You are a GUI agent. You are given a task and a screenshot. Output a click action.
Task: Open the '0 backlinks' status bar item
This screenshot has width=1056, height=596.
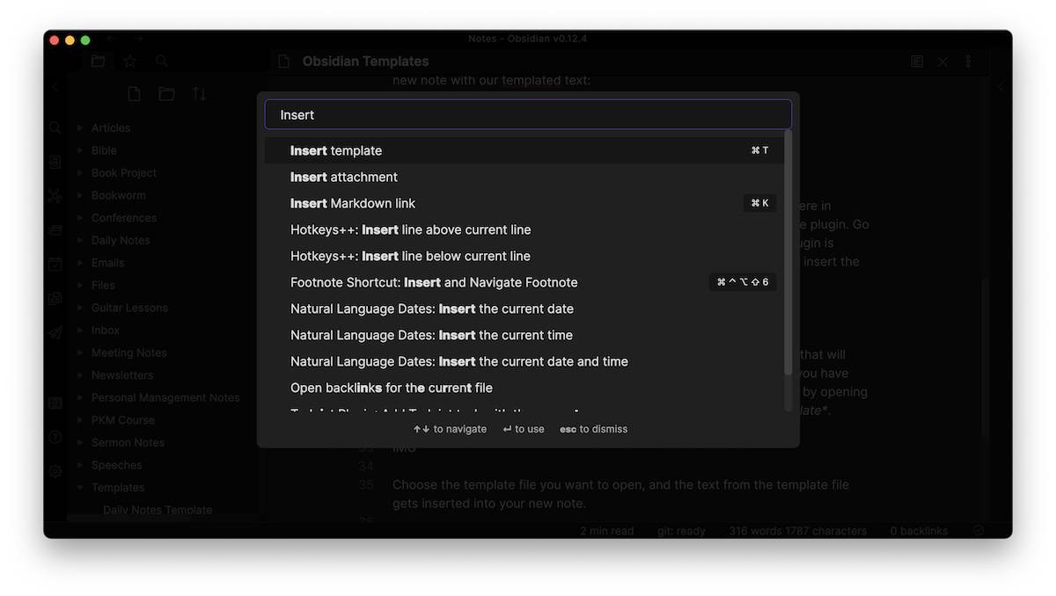[x=919, y=531]
